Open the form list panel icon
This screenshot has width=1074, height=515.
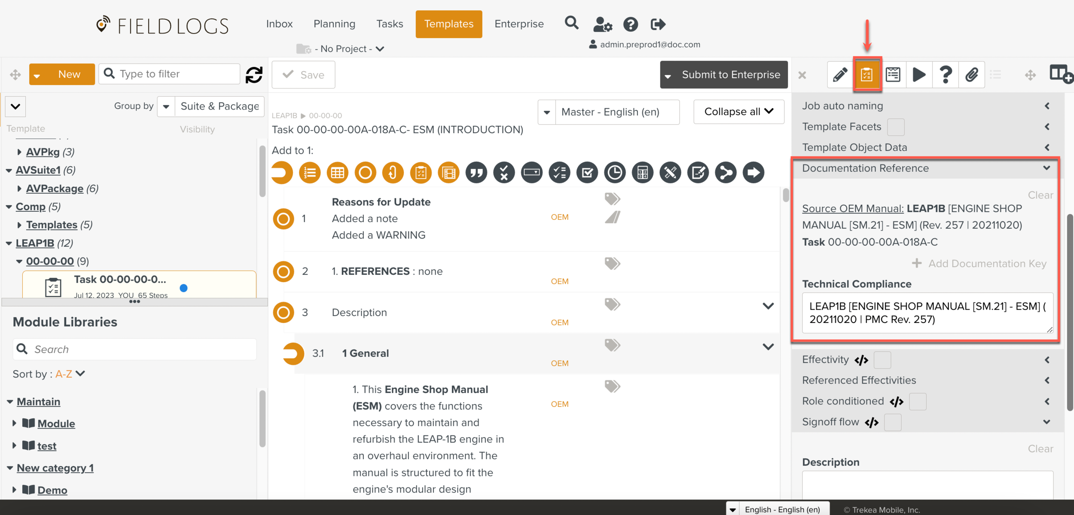point(893,75)
